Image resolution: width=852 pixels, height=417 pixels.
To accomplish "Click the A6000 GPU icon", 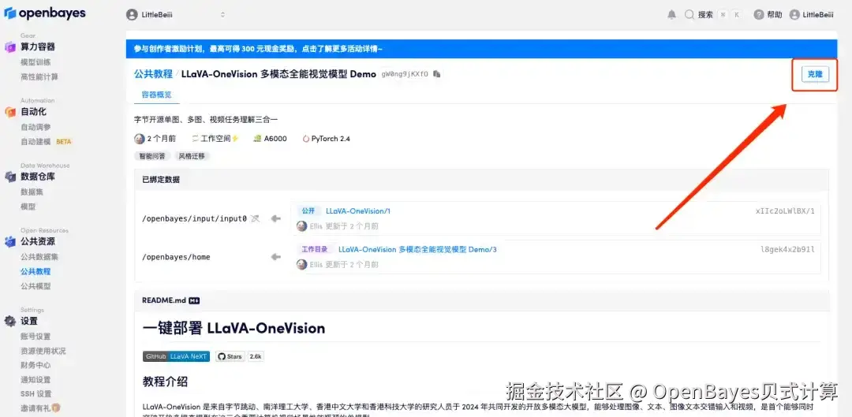I will (x=257, y=139).
